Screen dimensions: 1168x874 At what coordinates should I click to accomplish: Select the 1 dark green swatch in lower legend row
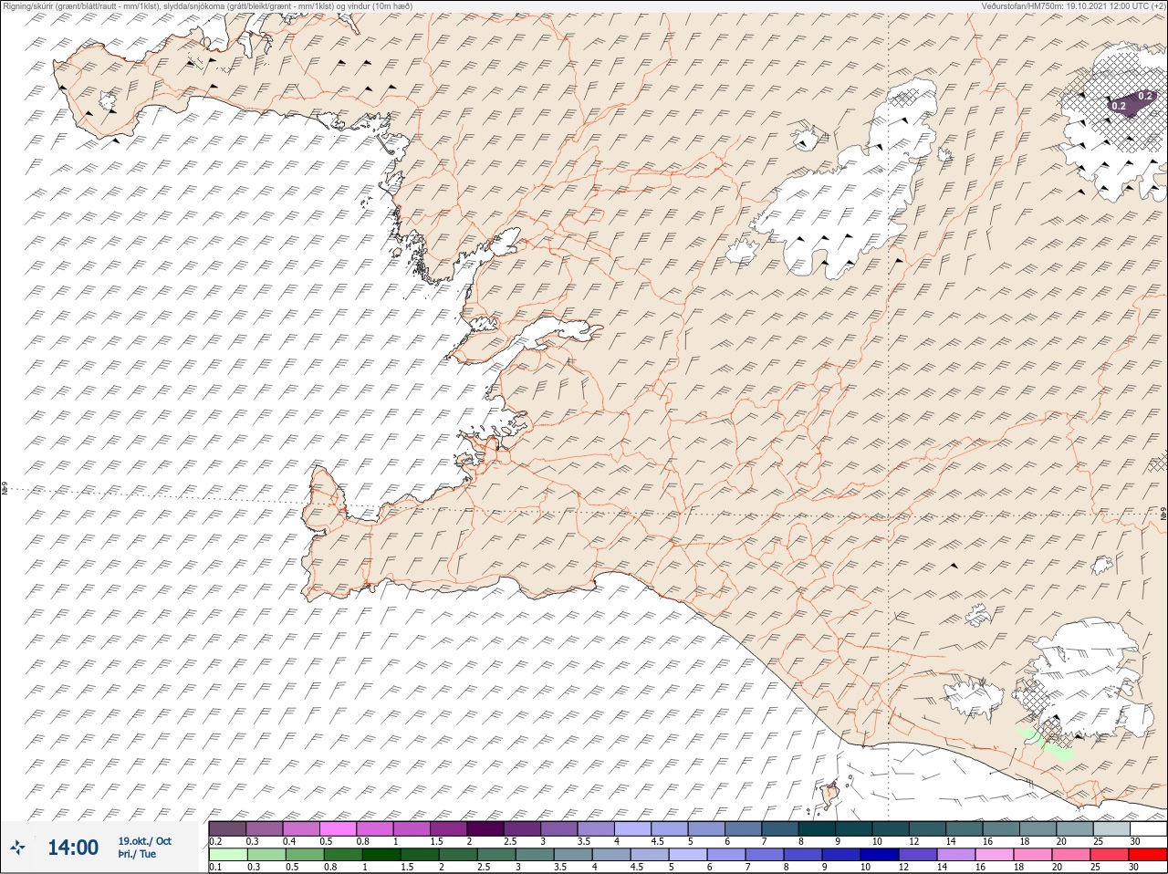(x=381, y=855)
